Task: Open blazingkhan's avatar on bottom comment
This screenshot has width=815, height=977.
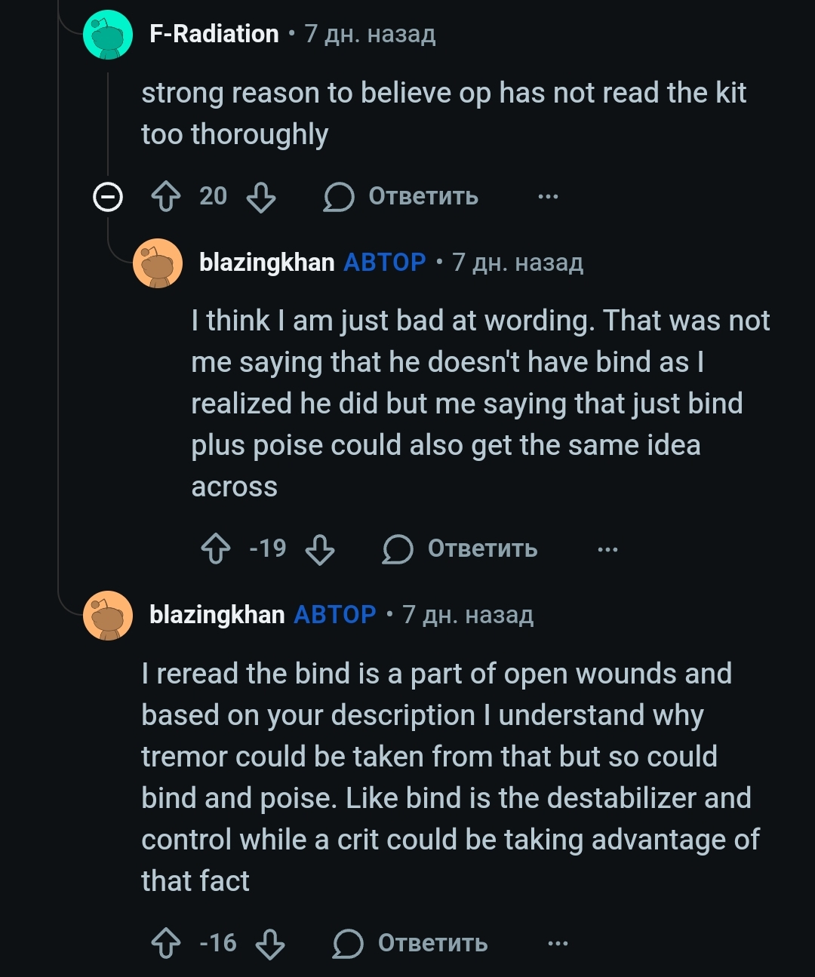Action: (x=108, y=616)
